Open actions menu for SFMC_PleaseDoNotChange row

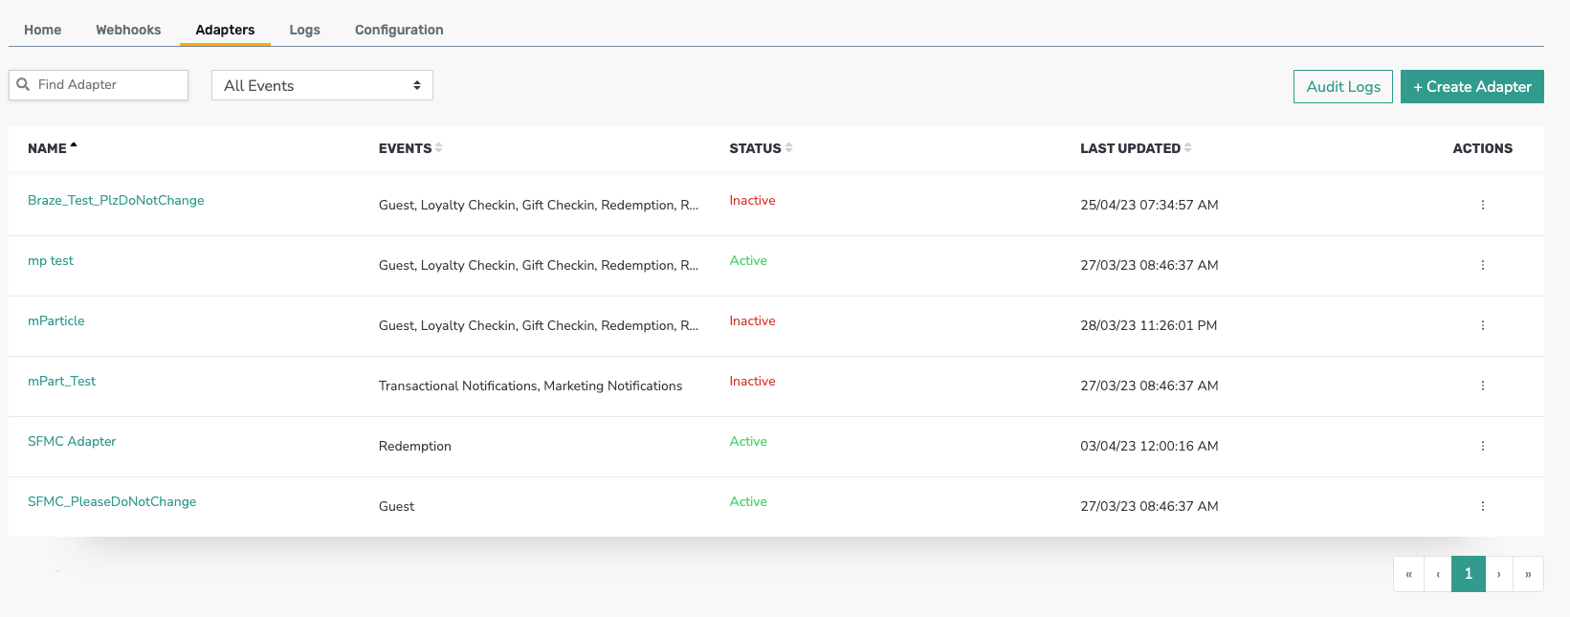click(1482, 506)
